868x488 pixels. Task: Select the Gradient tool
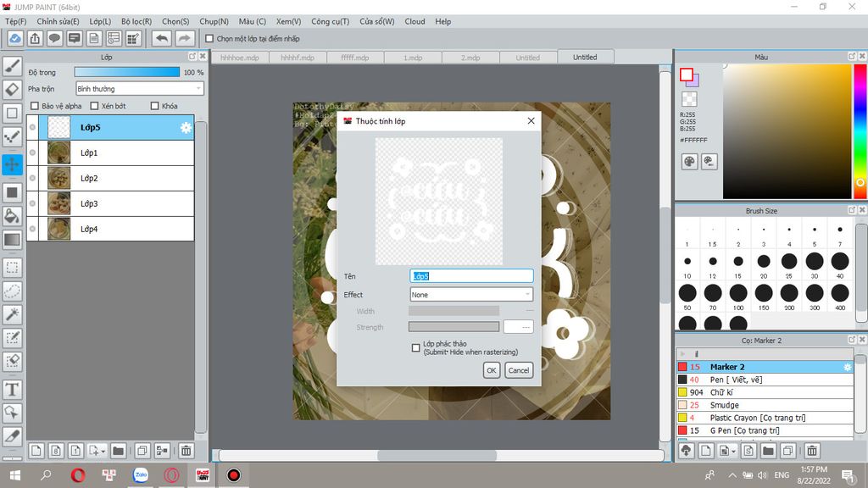12,240
